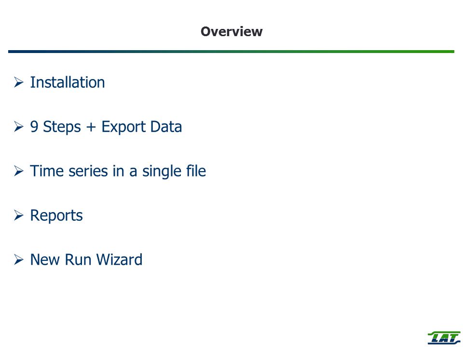Screen dimensions: 463x347
Task: Click the digit 9 before Steps
Action: pyautogui.click(x=34, y=127)
